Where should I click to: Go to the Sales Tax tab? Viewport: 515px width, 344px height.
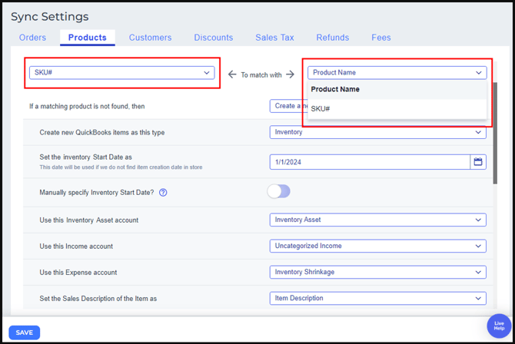274,38
